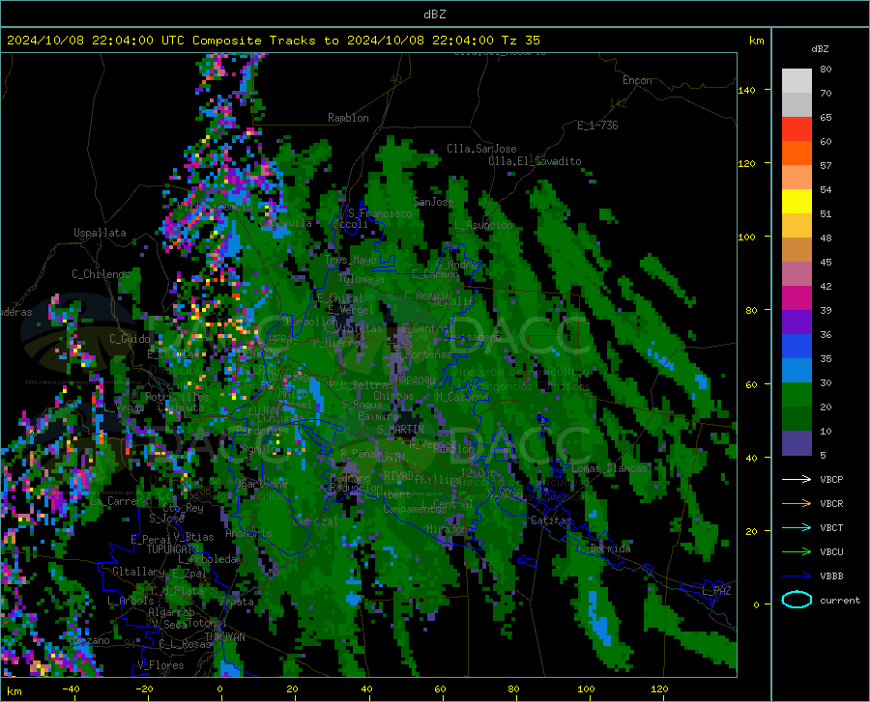Image resolution: width=870 pixels, height=702 pixels.
Task: Click the '-20' tick on horizontal km axis
Action: 144,688
